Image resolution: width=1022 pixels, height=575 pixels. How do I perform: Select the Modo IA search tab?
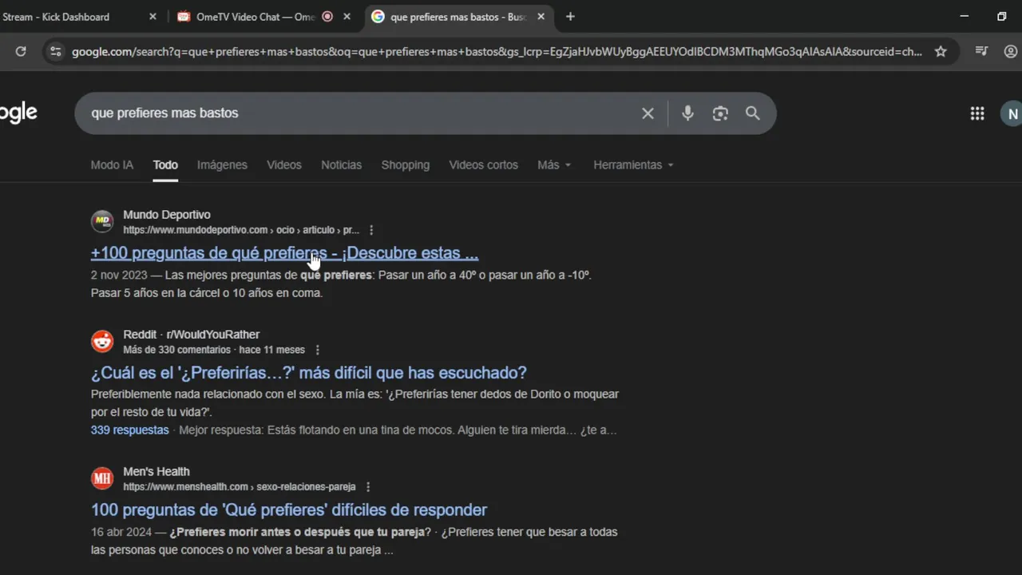(x=112, y=165)
